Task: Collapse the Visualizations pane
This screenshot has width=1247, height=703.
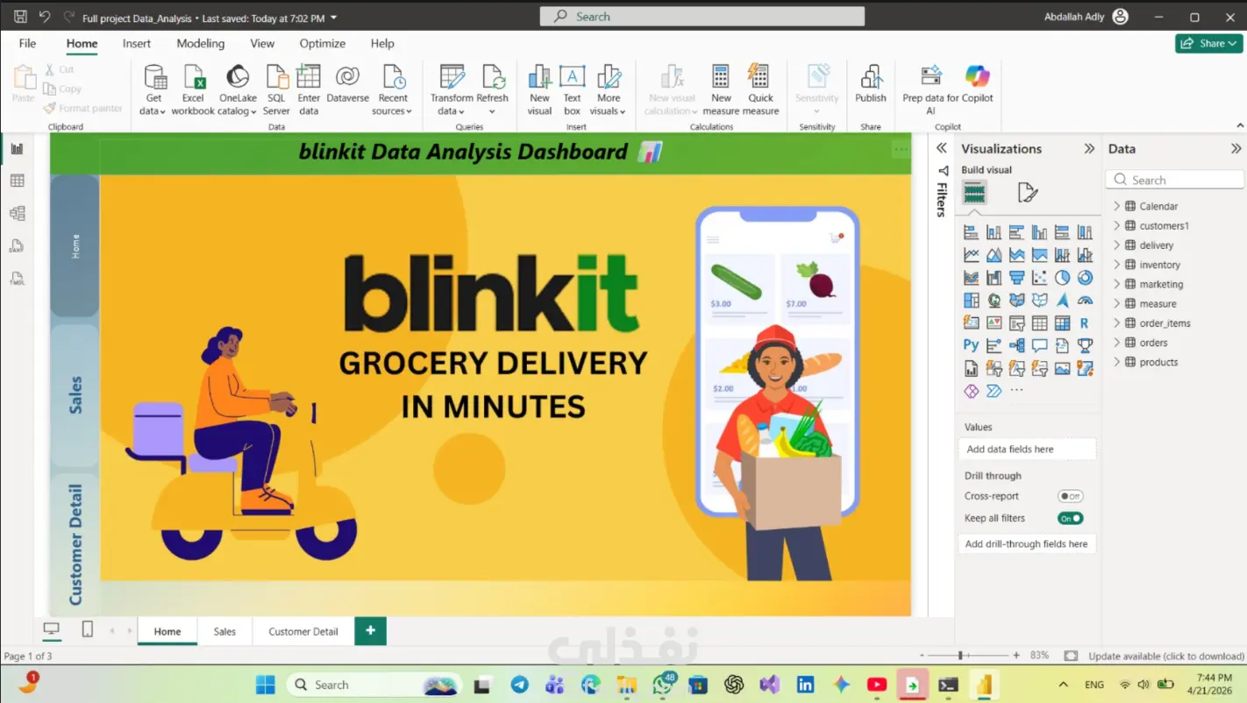Action: click(1089, 149)
